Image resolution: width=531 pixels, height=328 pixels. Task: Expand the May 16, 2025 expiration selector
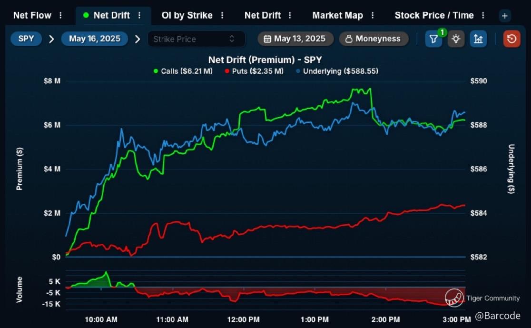coord(94,39)
